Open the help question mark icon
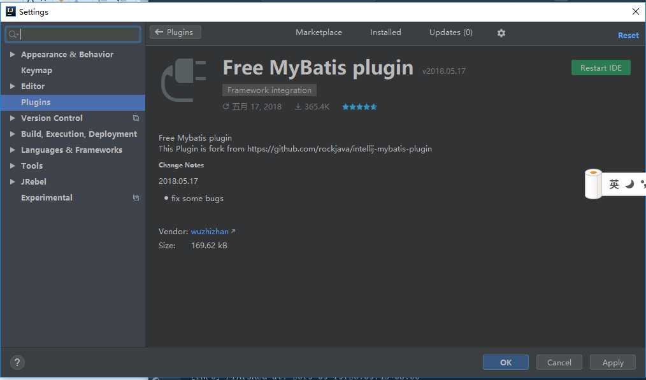Viewport: 646px width, 380px height. [17, 362]
